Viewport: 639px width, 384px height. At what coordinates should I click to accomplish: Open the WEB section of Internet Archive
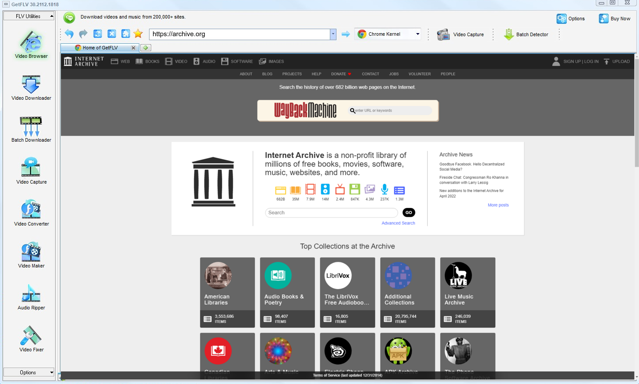point(120,61)
